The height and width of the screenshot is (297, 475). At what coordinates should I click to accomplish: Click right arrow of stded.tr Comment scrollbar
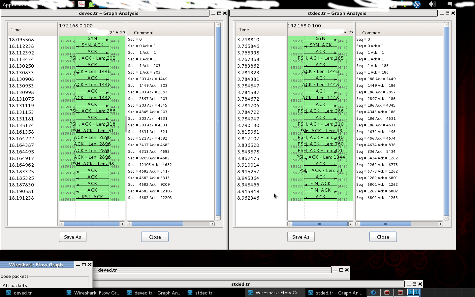tap(440, 224)
